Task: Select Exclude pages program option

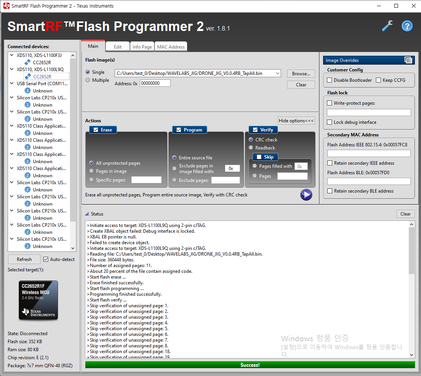Action: 174,180
